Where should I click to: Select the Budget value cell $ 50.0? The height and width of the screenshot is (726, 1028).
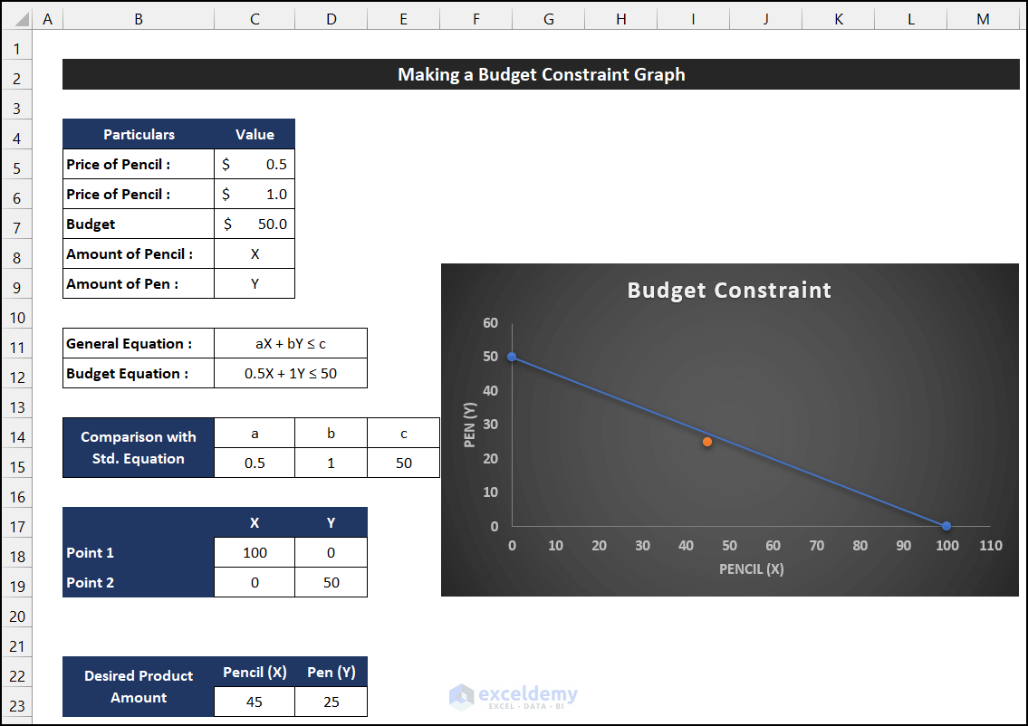[255, 224]
